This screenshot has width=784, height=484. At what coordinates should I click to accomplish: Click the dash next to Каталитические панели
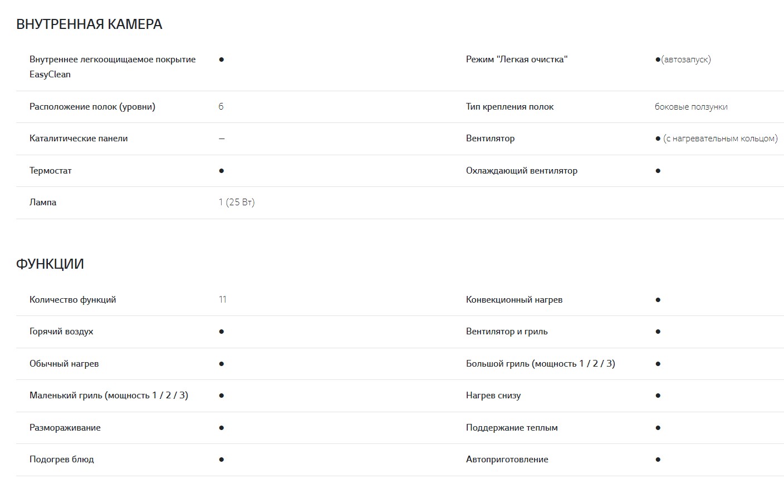coord(222,139)
